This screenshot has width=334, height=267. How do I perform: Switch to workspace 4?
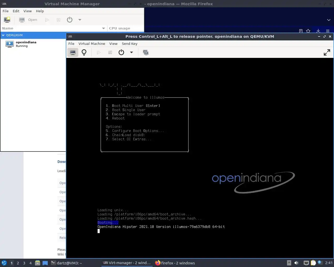pos(31,263)
